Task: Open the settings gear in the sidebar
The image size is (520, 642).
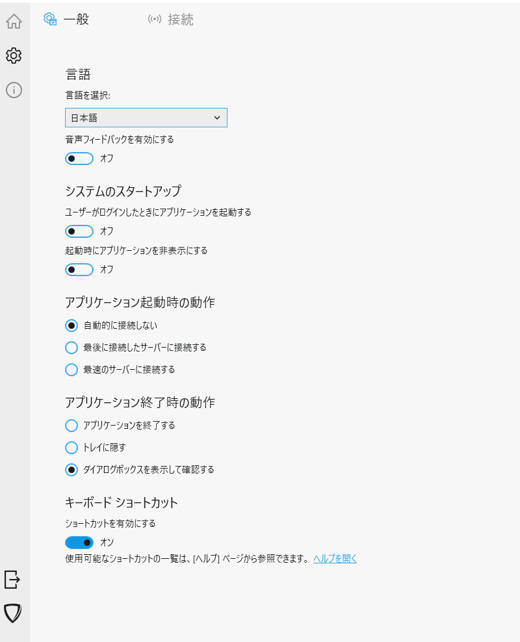Action: [x=13, y=55]
